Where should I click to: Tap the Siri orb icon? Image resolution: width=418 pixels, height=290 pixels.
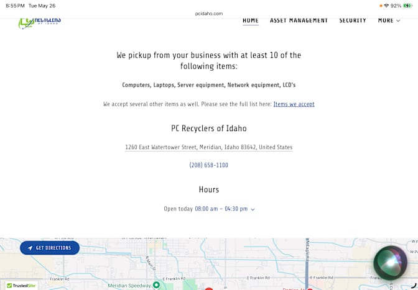pos(390,263)
